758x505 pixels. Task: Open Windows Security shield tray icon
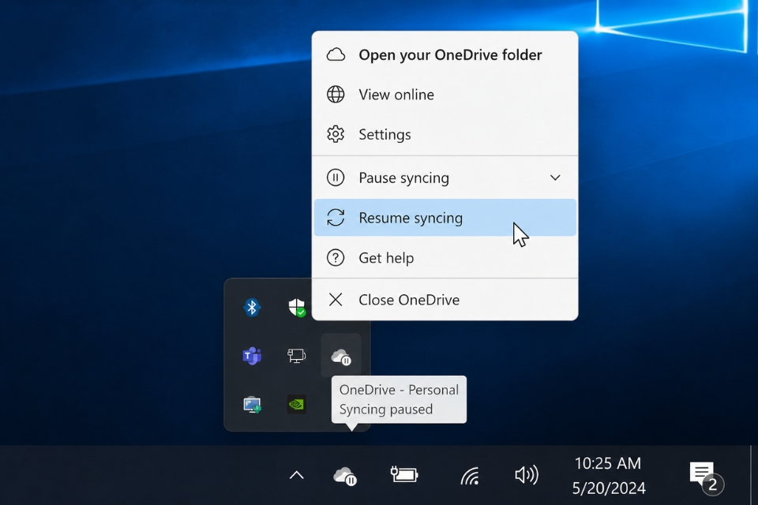pos(297,308)
